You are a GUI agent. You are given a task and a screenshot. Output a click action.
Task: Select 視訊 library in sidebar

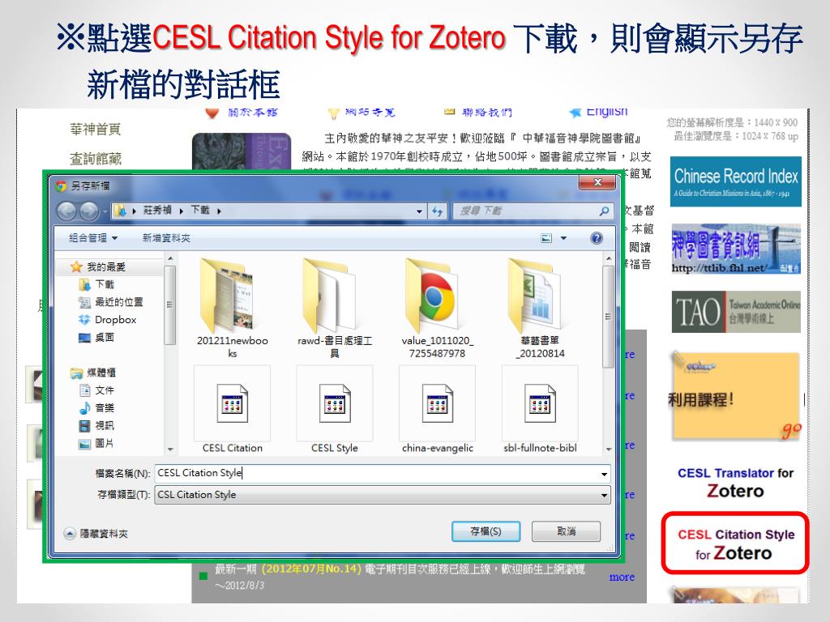(96, 426)
